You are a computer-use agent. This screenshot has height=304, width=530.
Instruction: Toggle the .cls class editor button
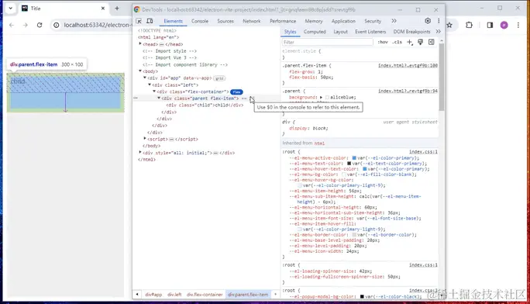tap(397, 42)
